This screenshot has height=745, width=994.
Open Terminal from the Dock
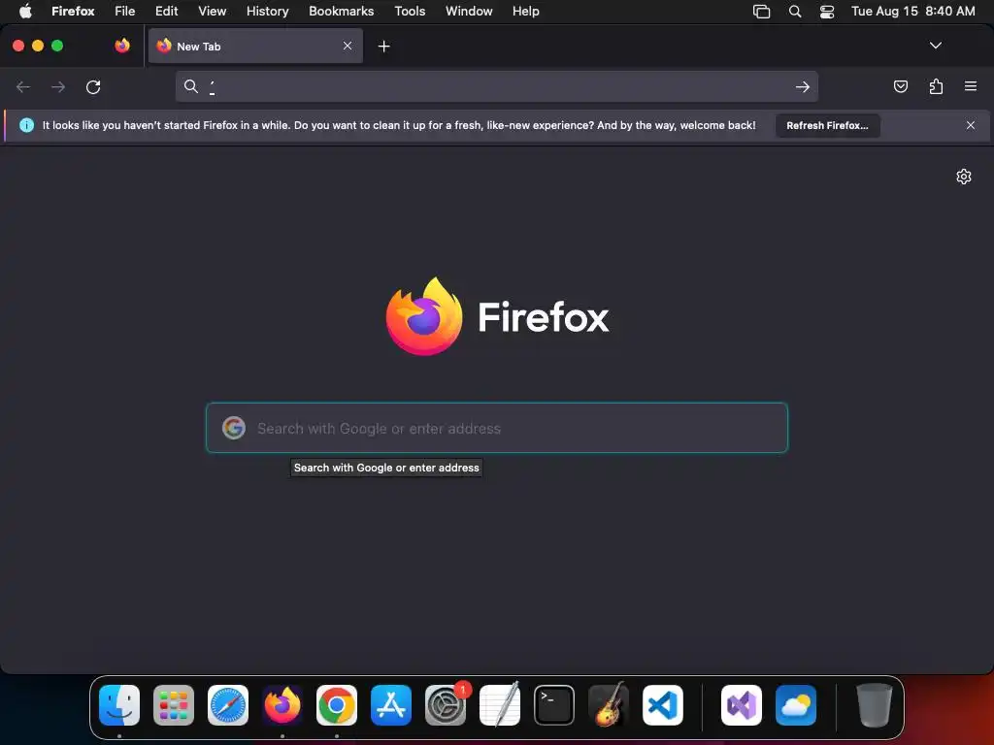(x=554, y=705)
